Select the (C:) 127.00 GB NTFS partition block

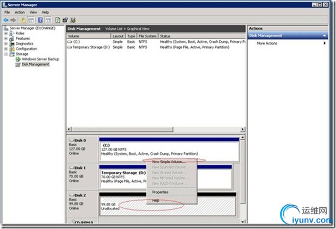(169, 150)
